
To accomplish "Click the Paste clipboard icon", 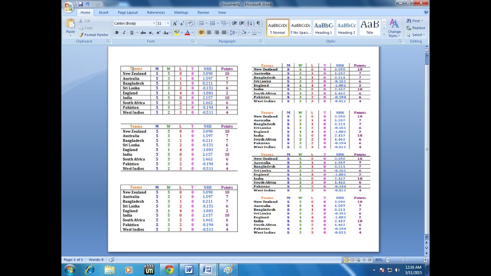I will click(x=71, y=23).
